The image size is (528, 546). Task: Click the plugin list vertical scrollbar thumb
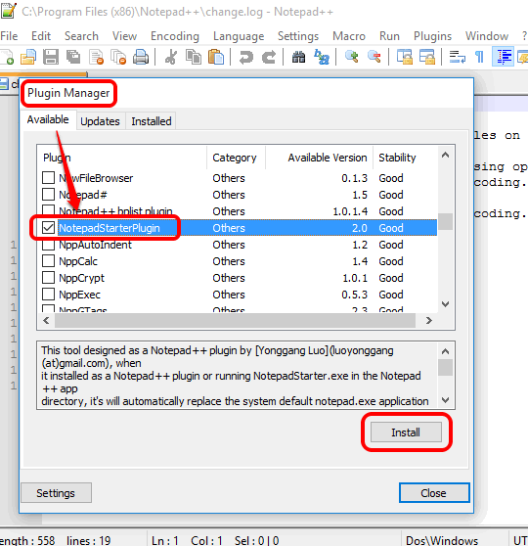click(445, 222)
